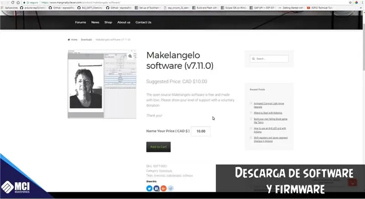Click the SKU: SOFT-0001 text
Screen dimensions: 365x199
[156, 166]
